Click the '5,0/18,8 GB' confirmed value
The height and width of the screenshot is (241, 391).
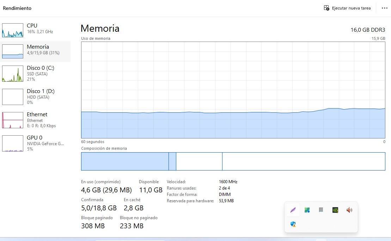click(x=99, y=208)
